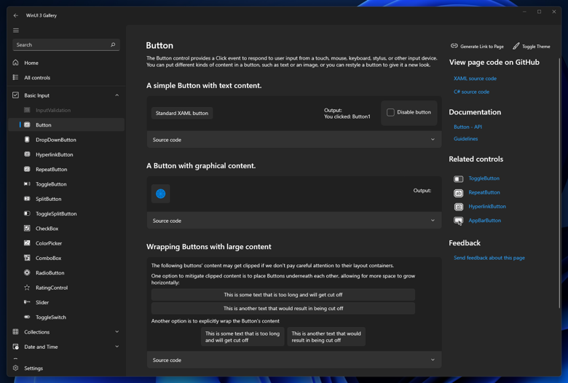This screenshot has width=568, height=383.
Task: Click the Date and Time calendar icon
Action: [x=15, y=347]
